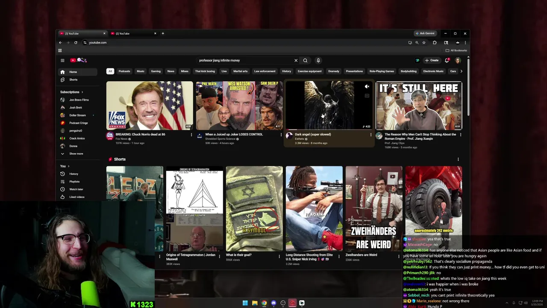Image resolution: width=547 pixels, height=308 pixels.
Task: Open the browser extensions puzzle icon
Action: click(x=435, y=42)
